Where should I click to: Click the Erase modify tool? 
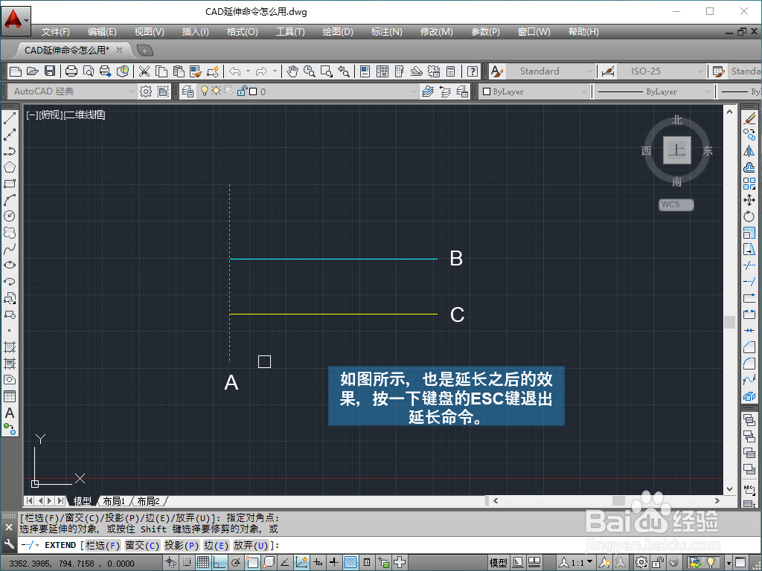coord(749,118)
